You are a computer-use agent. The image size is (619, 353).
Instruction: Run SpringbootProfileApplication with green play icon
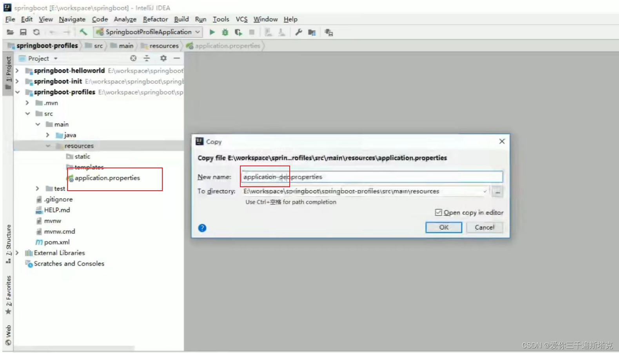click(x=212, y=32)
